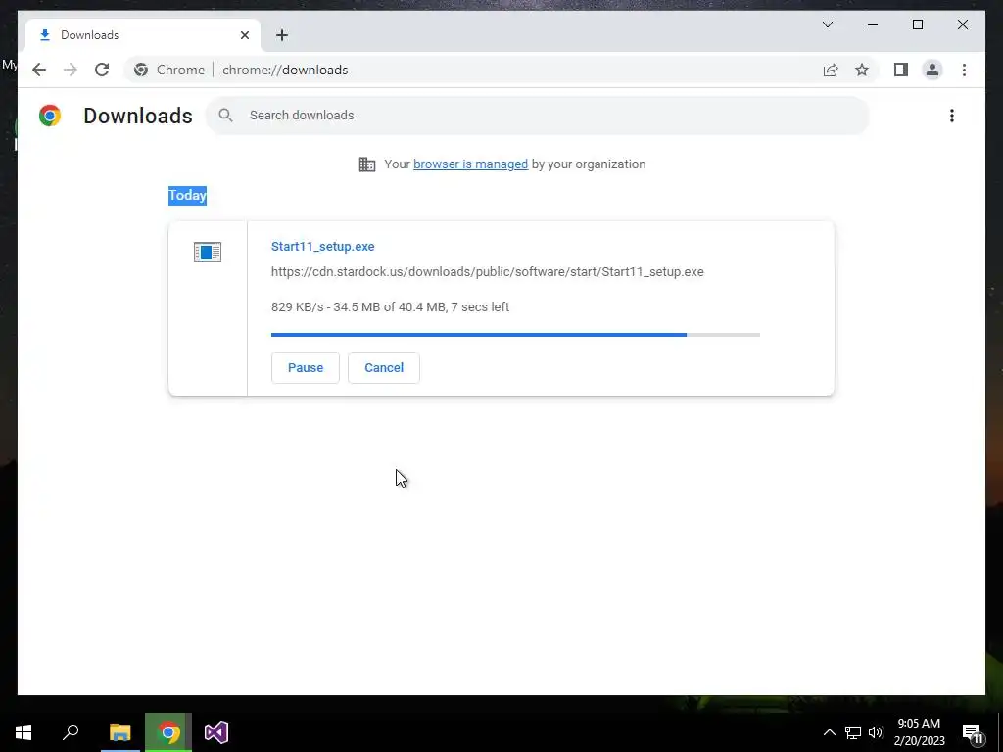Launch Visual Studio from taskbar
Image resolution: width=1003 pixels, height=752 pixels.
coord(216,732)
